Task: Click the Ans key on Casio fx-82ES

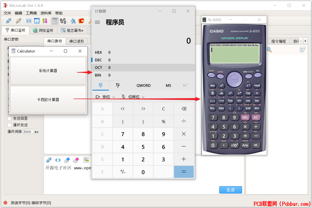Action: click(245, 145)
